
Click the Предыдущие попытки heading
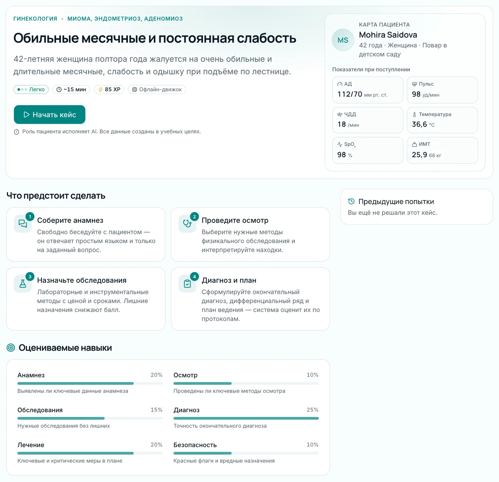click(396, 202)
